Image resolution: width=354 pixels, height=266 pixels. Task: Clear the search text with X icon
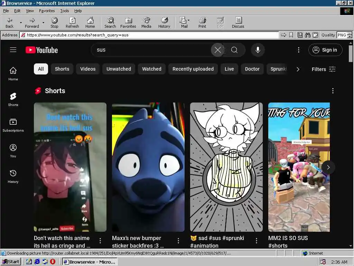tap(218, 50)
